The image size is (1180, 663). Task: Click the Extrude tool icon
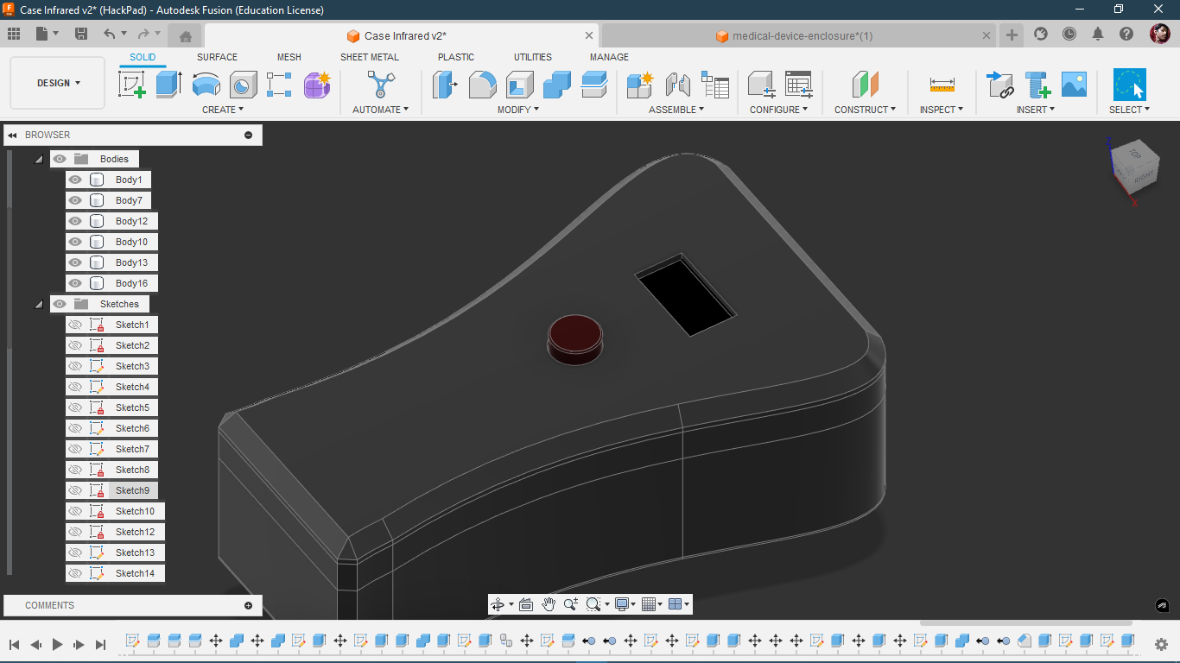click(168, 85)
